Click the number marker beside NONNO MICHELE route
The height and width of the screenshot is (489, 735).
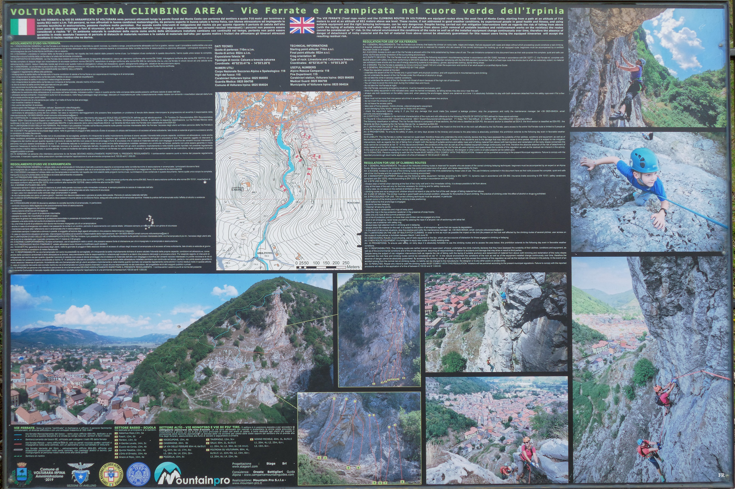(x=252, y=439)
